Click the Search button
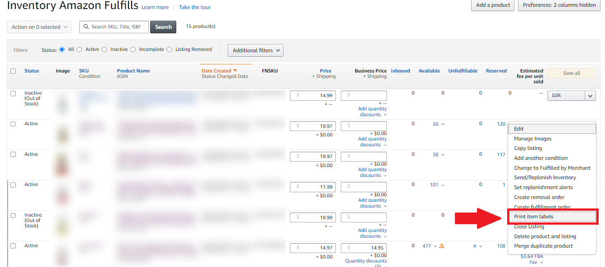Screen dimensions: 605x267 coord(163,27)
